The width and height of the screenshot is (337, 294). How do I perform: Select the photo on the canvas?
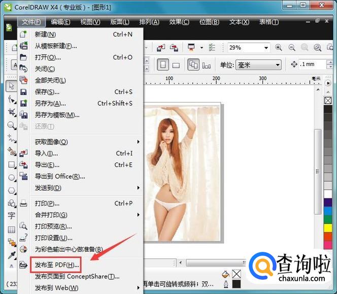point(182,173)
